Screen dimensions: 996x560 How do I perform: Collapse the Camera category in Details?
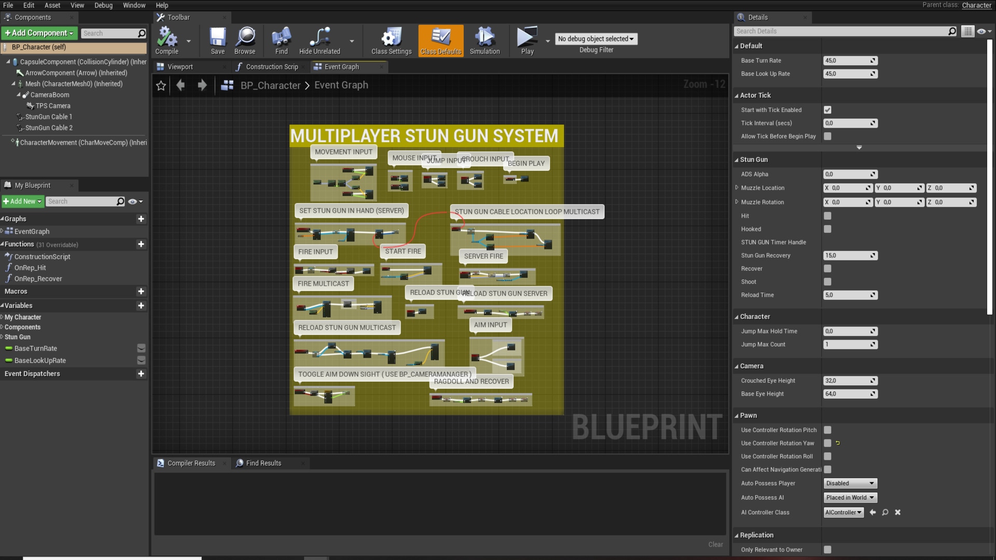[738, 366]
